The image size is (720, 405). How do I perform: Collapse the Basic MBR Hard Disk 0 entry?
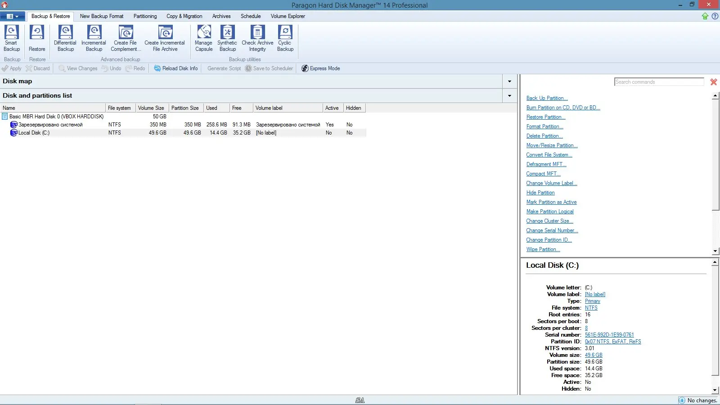[4, 116]
